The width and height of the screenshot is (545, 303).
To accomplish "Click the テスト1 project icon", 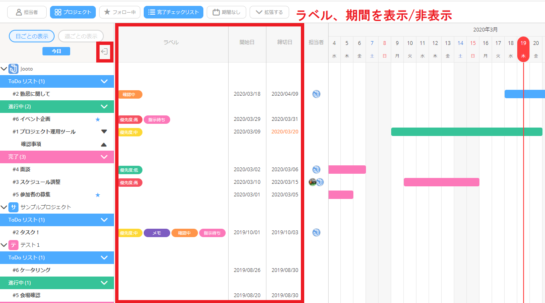I will coord(13,245).
